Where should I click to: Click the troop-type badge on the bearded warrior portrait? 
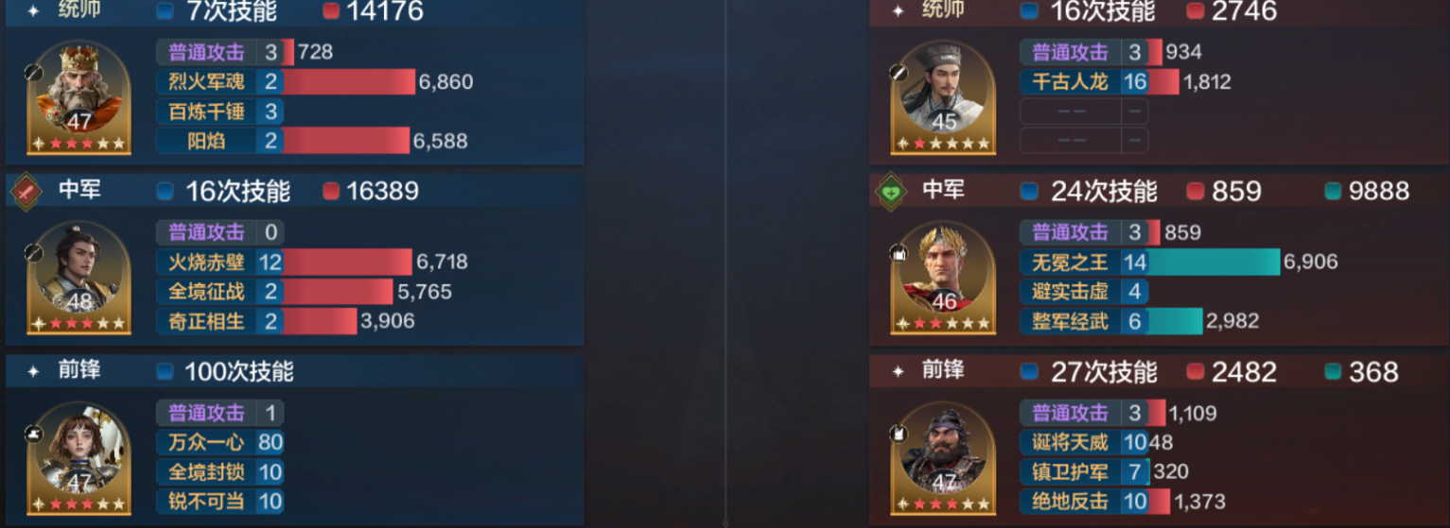pyautogui.click(x=898, y=434)
